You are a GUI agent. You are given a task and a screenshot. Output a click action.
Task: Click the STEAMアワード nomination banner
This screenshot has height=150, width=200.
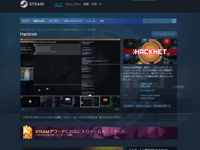pos(99,132)
